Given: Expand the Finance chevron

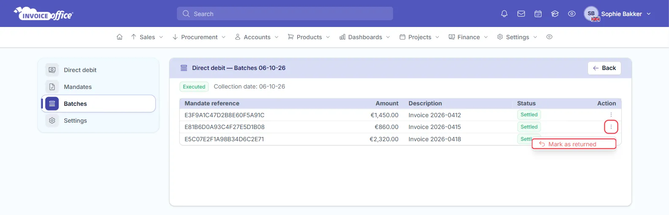Looking at the screenshot, I should (x=486, y=37).
